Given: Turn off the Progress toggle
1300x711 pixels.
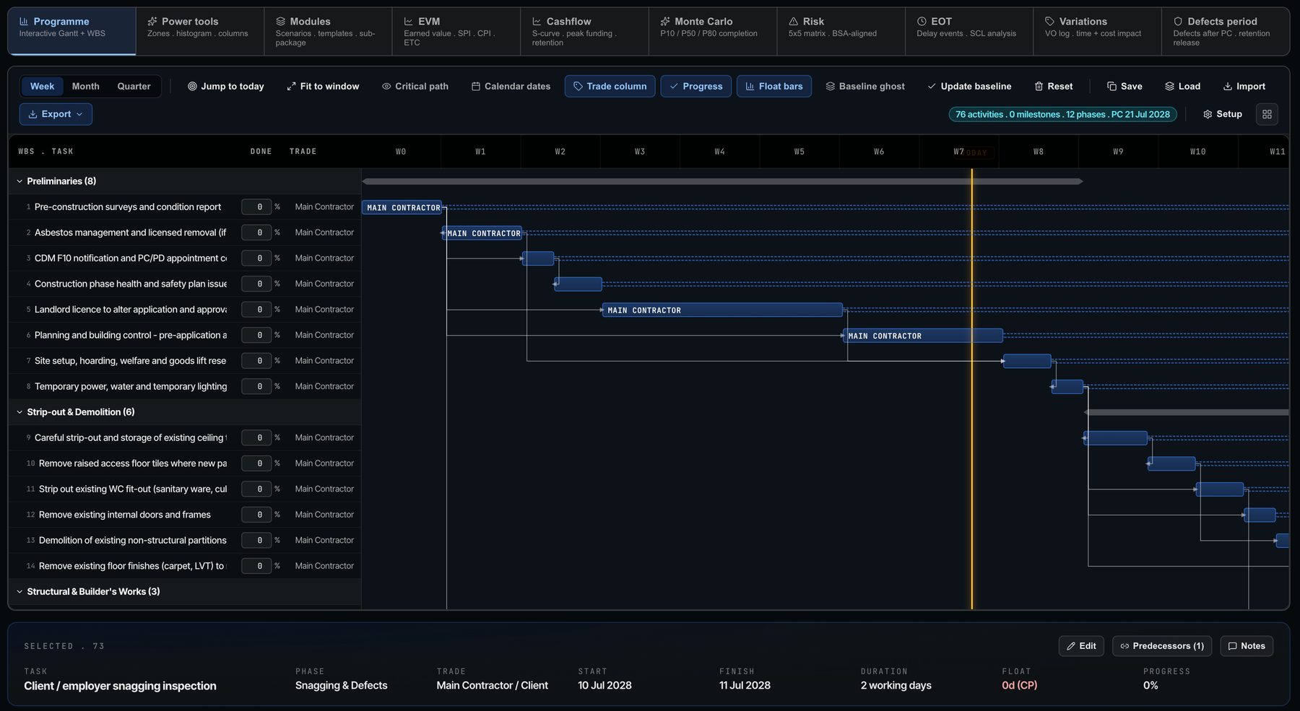Looking at the screenshot, I should tap(695, 86).
